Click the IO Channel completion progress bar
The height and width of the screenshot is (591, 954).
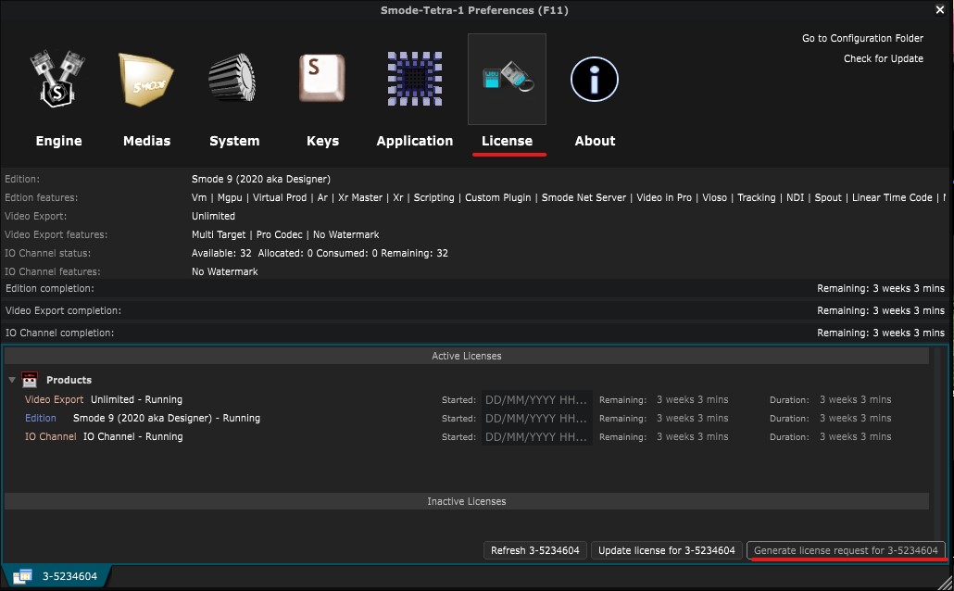[x=474, y=333]
